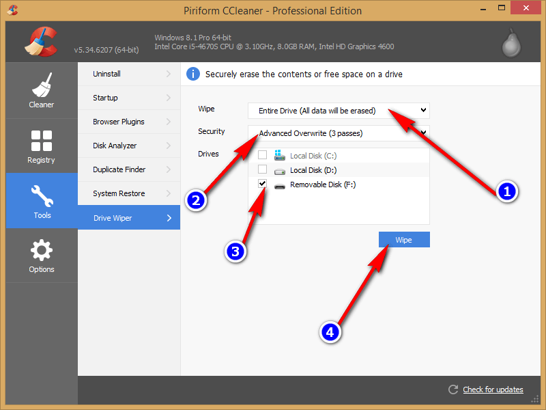Open the Startup tool

[x=129, y=98]
